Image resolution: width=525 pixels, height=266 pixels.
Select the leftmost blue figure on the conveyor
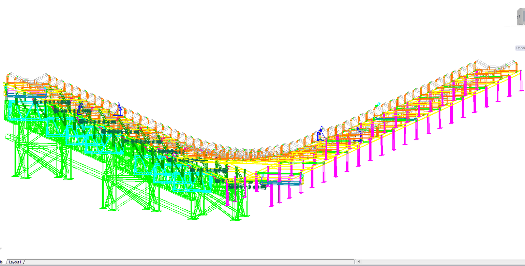coord(81,108)
